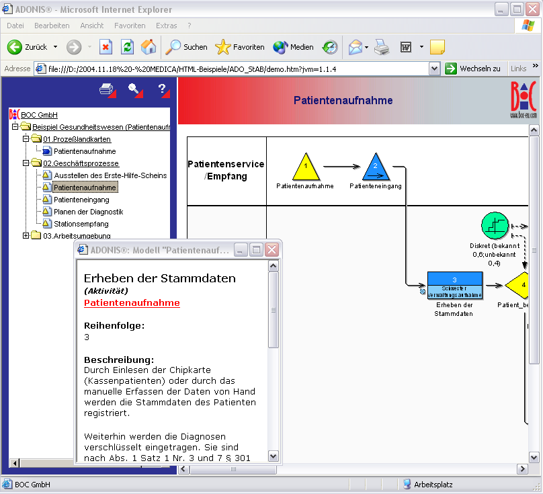Collapse Beispiel Gesundheitswesen tree node
The height and width of the screenshot is (494, 543).
[x=15, y=126]
